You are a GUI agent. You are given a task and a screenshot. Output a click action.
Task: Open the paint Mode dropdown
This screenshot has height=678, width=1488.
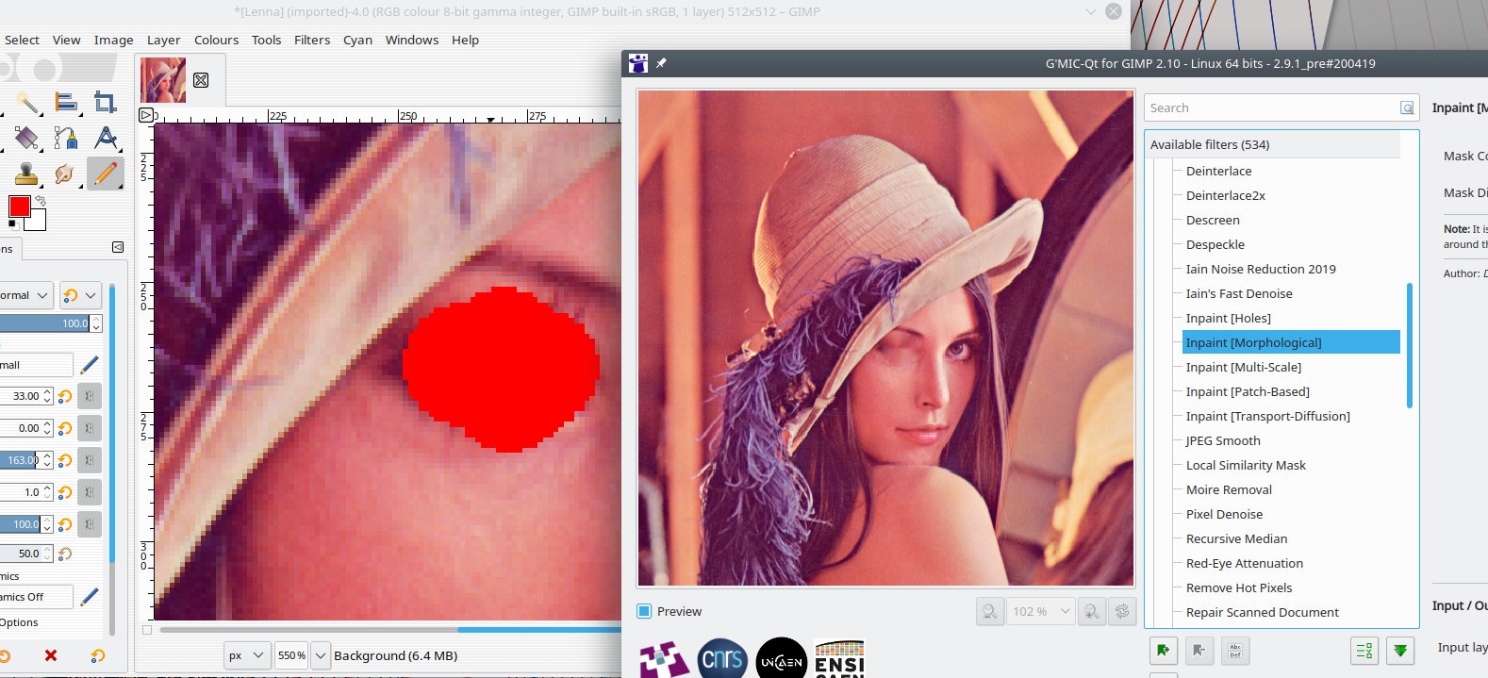pos(25,295)
